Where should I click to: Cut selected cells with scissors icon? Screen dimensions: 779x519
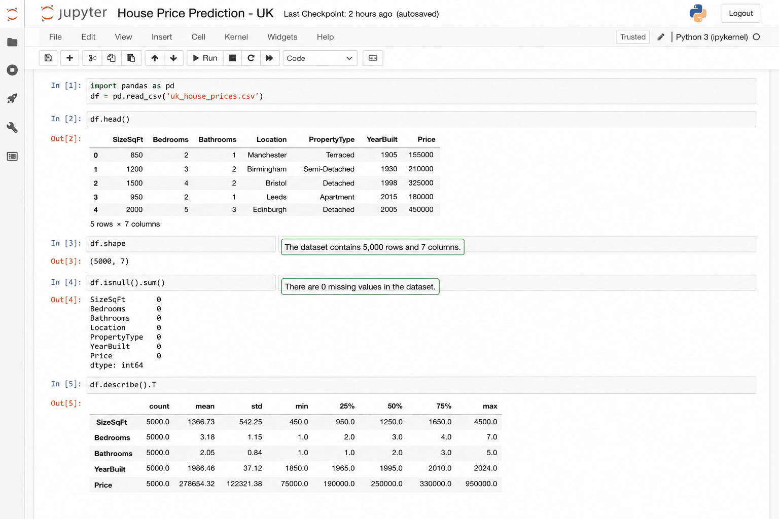pos(92,58)
